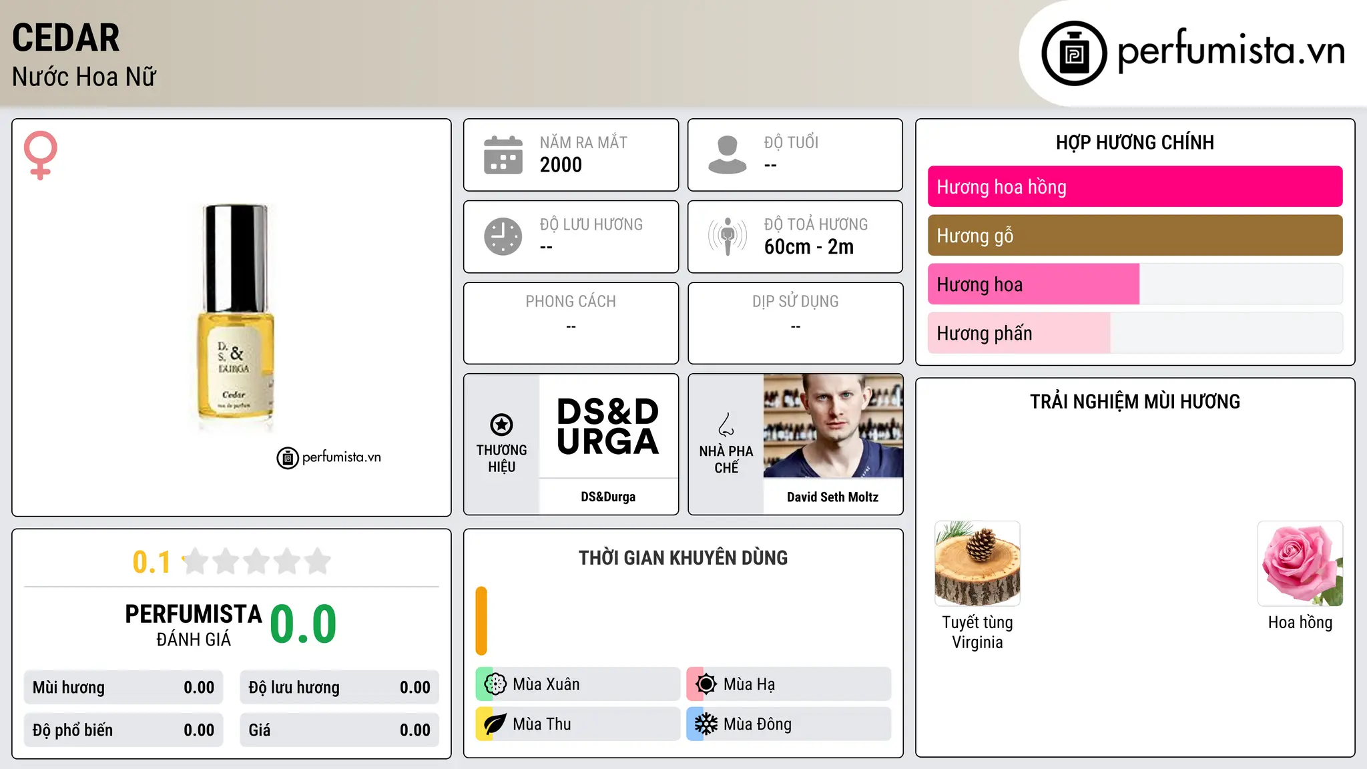
Task: Click the Perfumista Đánh Giá label
Action: [194, 625]
